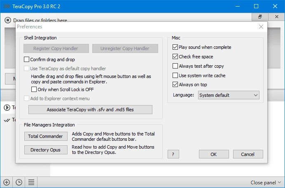Open the history clock icon
This screenshot has height=188, width=285.
tap(19, 182)
